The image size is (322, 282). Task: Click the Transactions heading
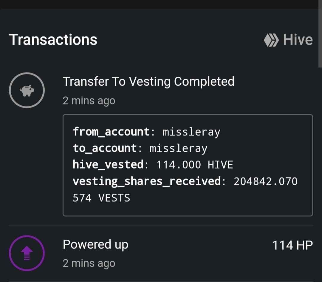click(x=53, y=40)
